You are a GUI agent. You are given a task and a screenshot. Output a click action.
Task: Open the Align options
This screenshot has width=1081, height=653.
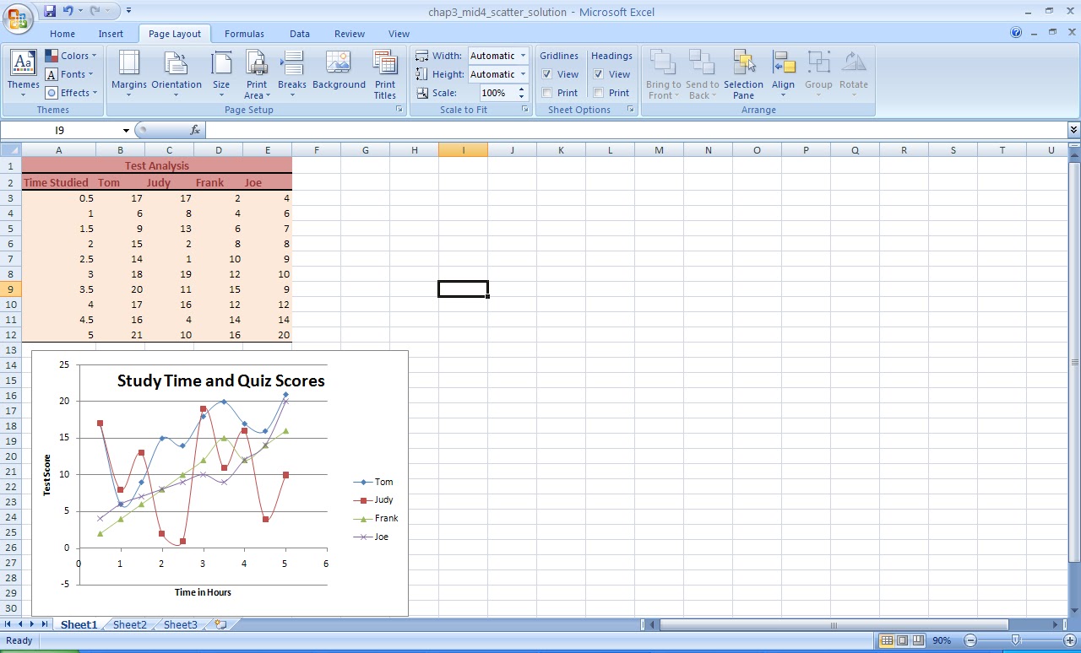click(783, 74)
